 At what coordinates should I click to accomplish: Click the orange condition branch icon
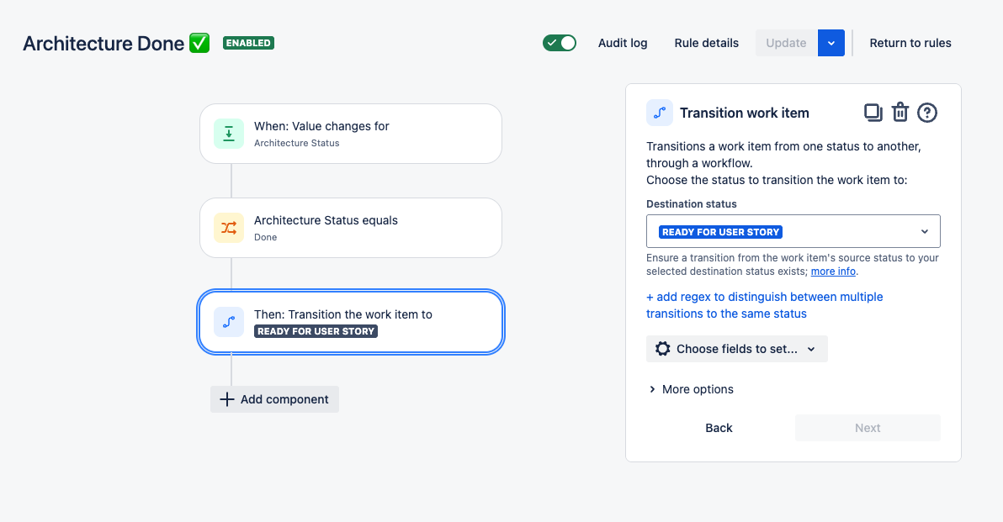228,227
